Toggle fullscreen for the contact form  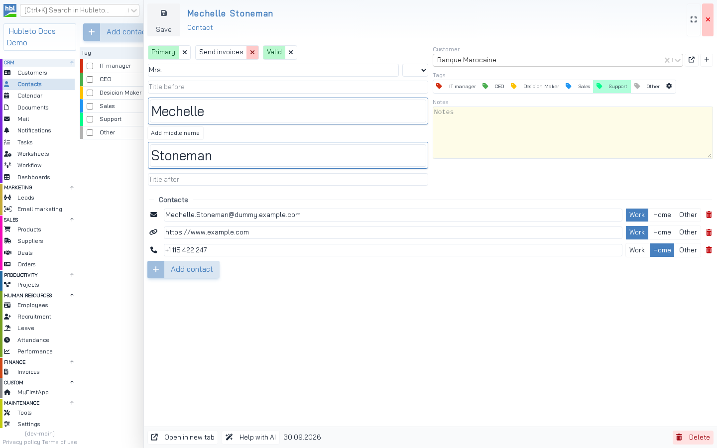point(694,20)
